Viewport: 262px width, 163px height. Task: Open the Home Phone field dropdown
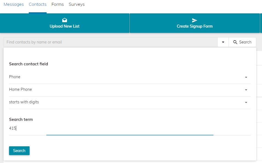[x=130, y=90]
